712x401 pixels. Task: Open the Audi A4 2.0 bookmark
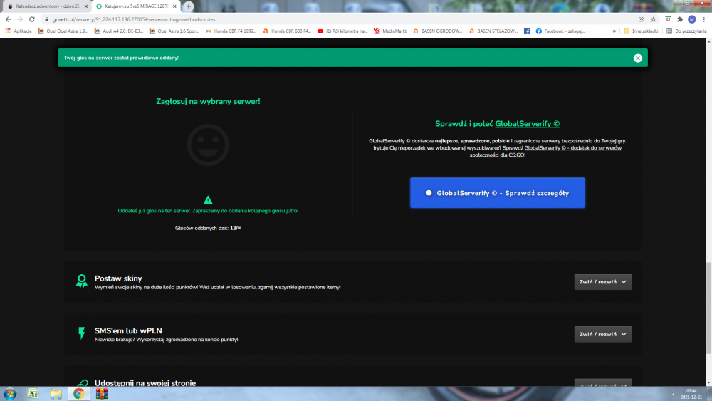point(119,31)
